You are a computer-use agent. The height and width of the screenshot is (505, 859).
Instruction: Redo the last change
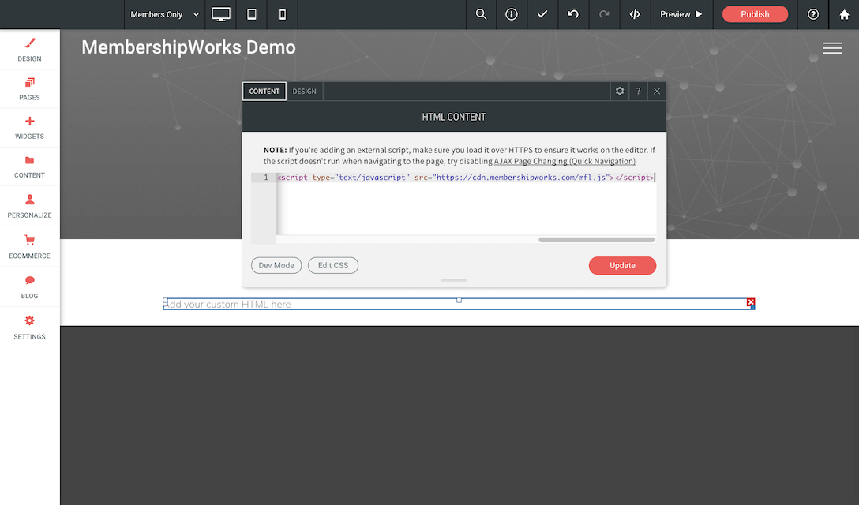604,14
